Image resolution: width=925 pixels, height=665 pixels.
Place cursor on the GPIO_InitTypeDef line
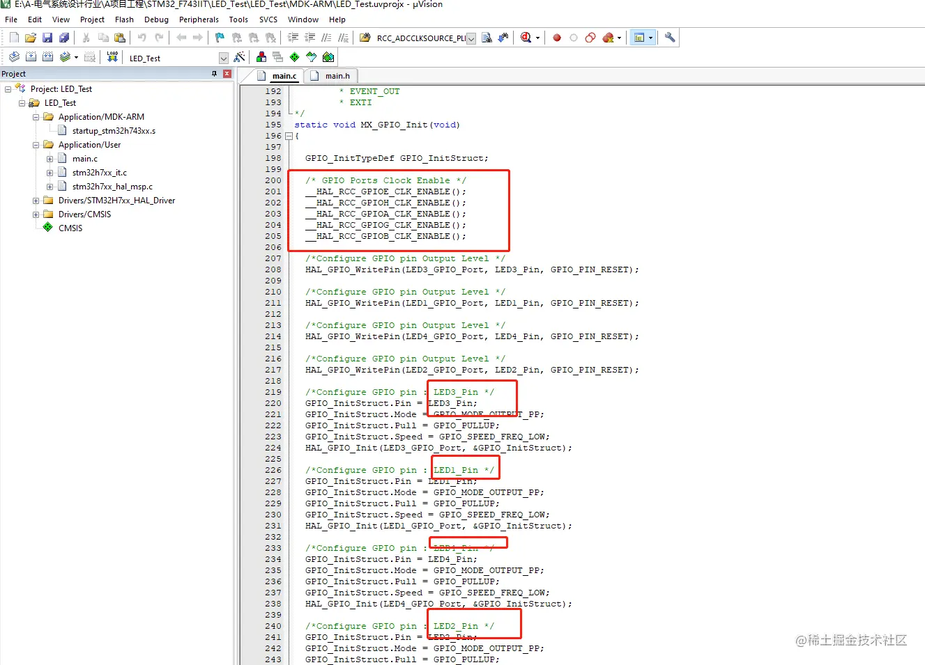397,158
